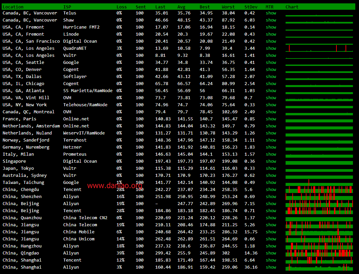Click the 'WeservIT/RamNode' ISP cell
The image size is (359, 274).
84,133
